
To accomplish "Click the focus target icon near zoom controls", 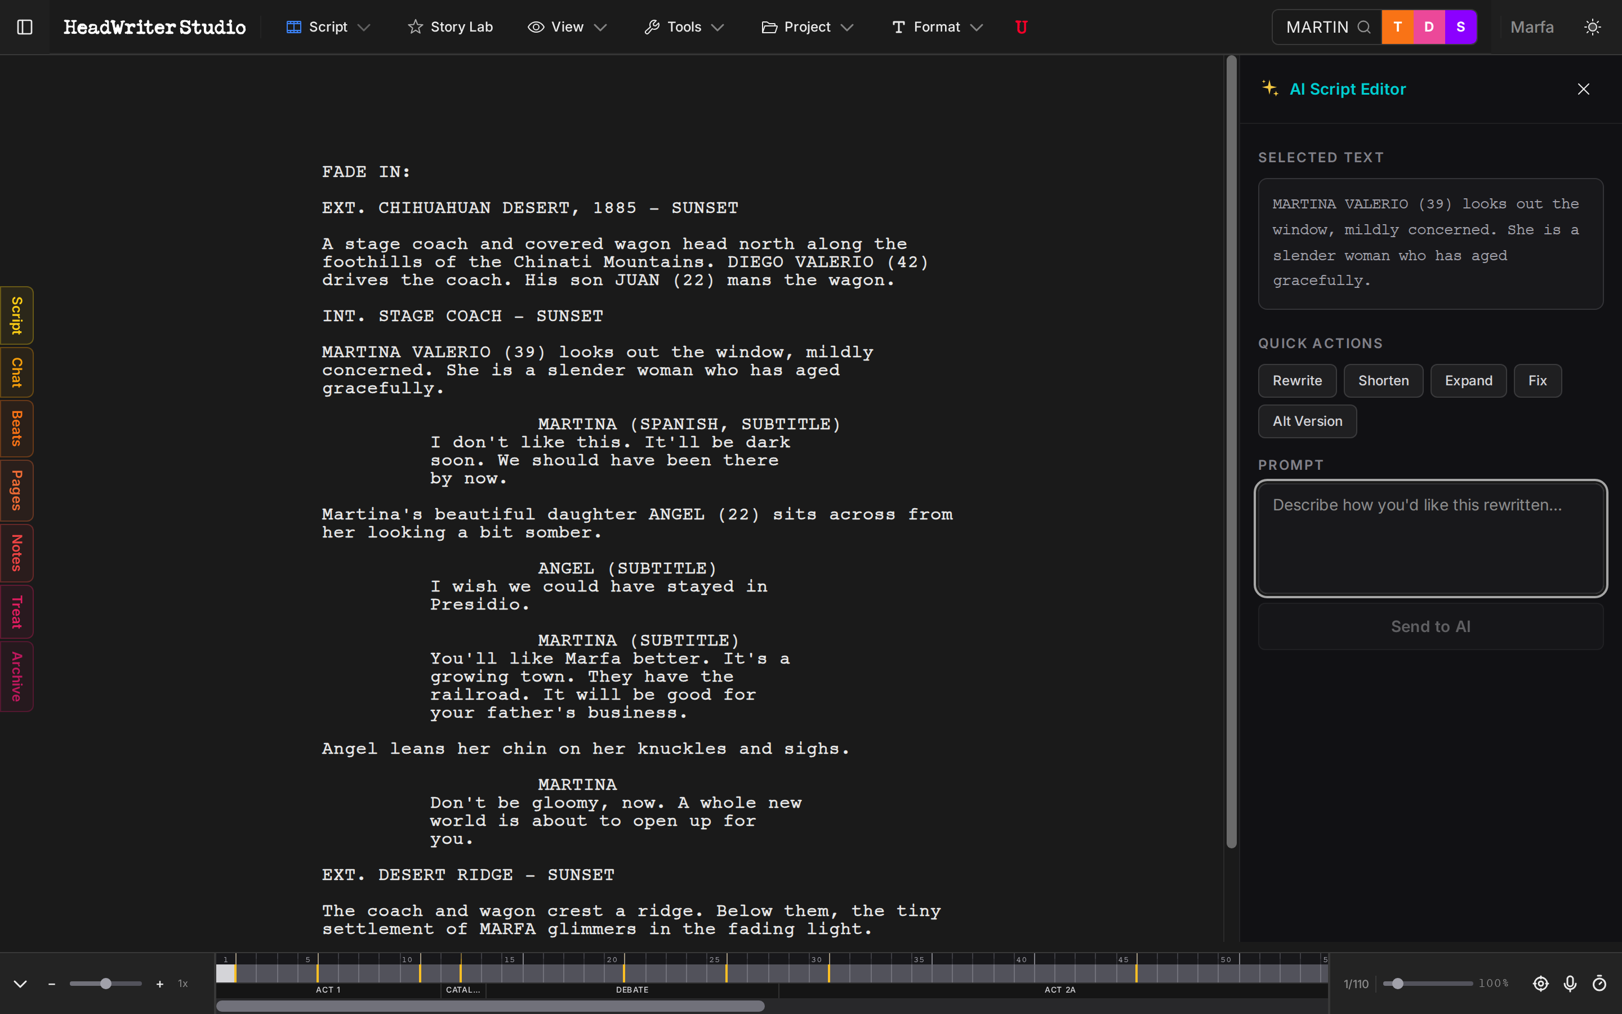I will (1541, 984).
